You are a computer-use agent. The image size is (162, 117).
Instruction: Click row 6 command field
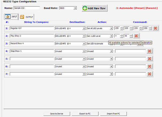point(130,66)
